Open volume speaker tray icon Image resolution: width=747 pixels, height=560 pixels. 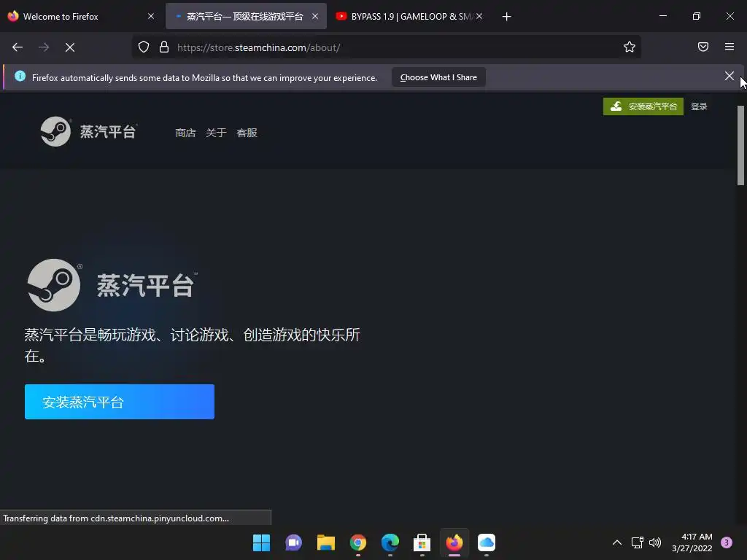click(655, 542)
